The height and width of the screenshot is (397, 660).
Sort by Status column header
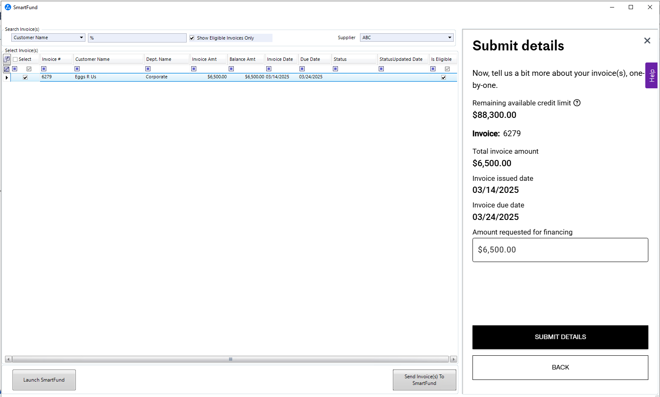[x=354, y=59]
